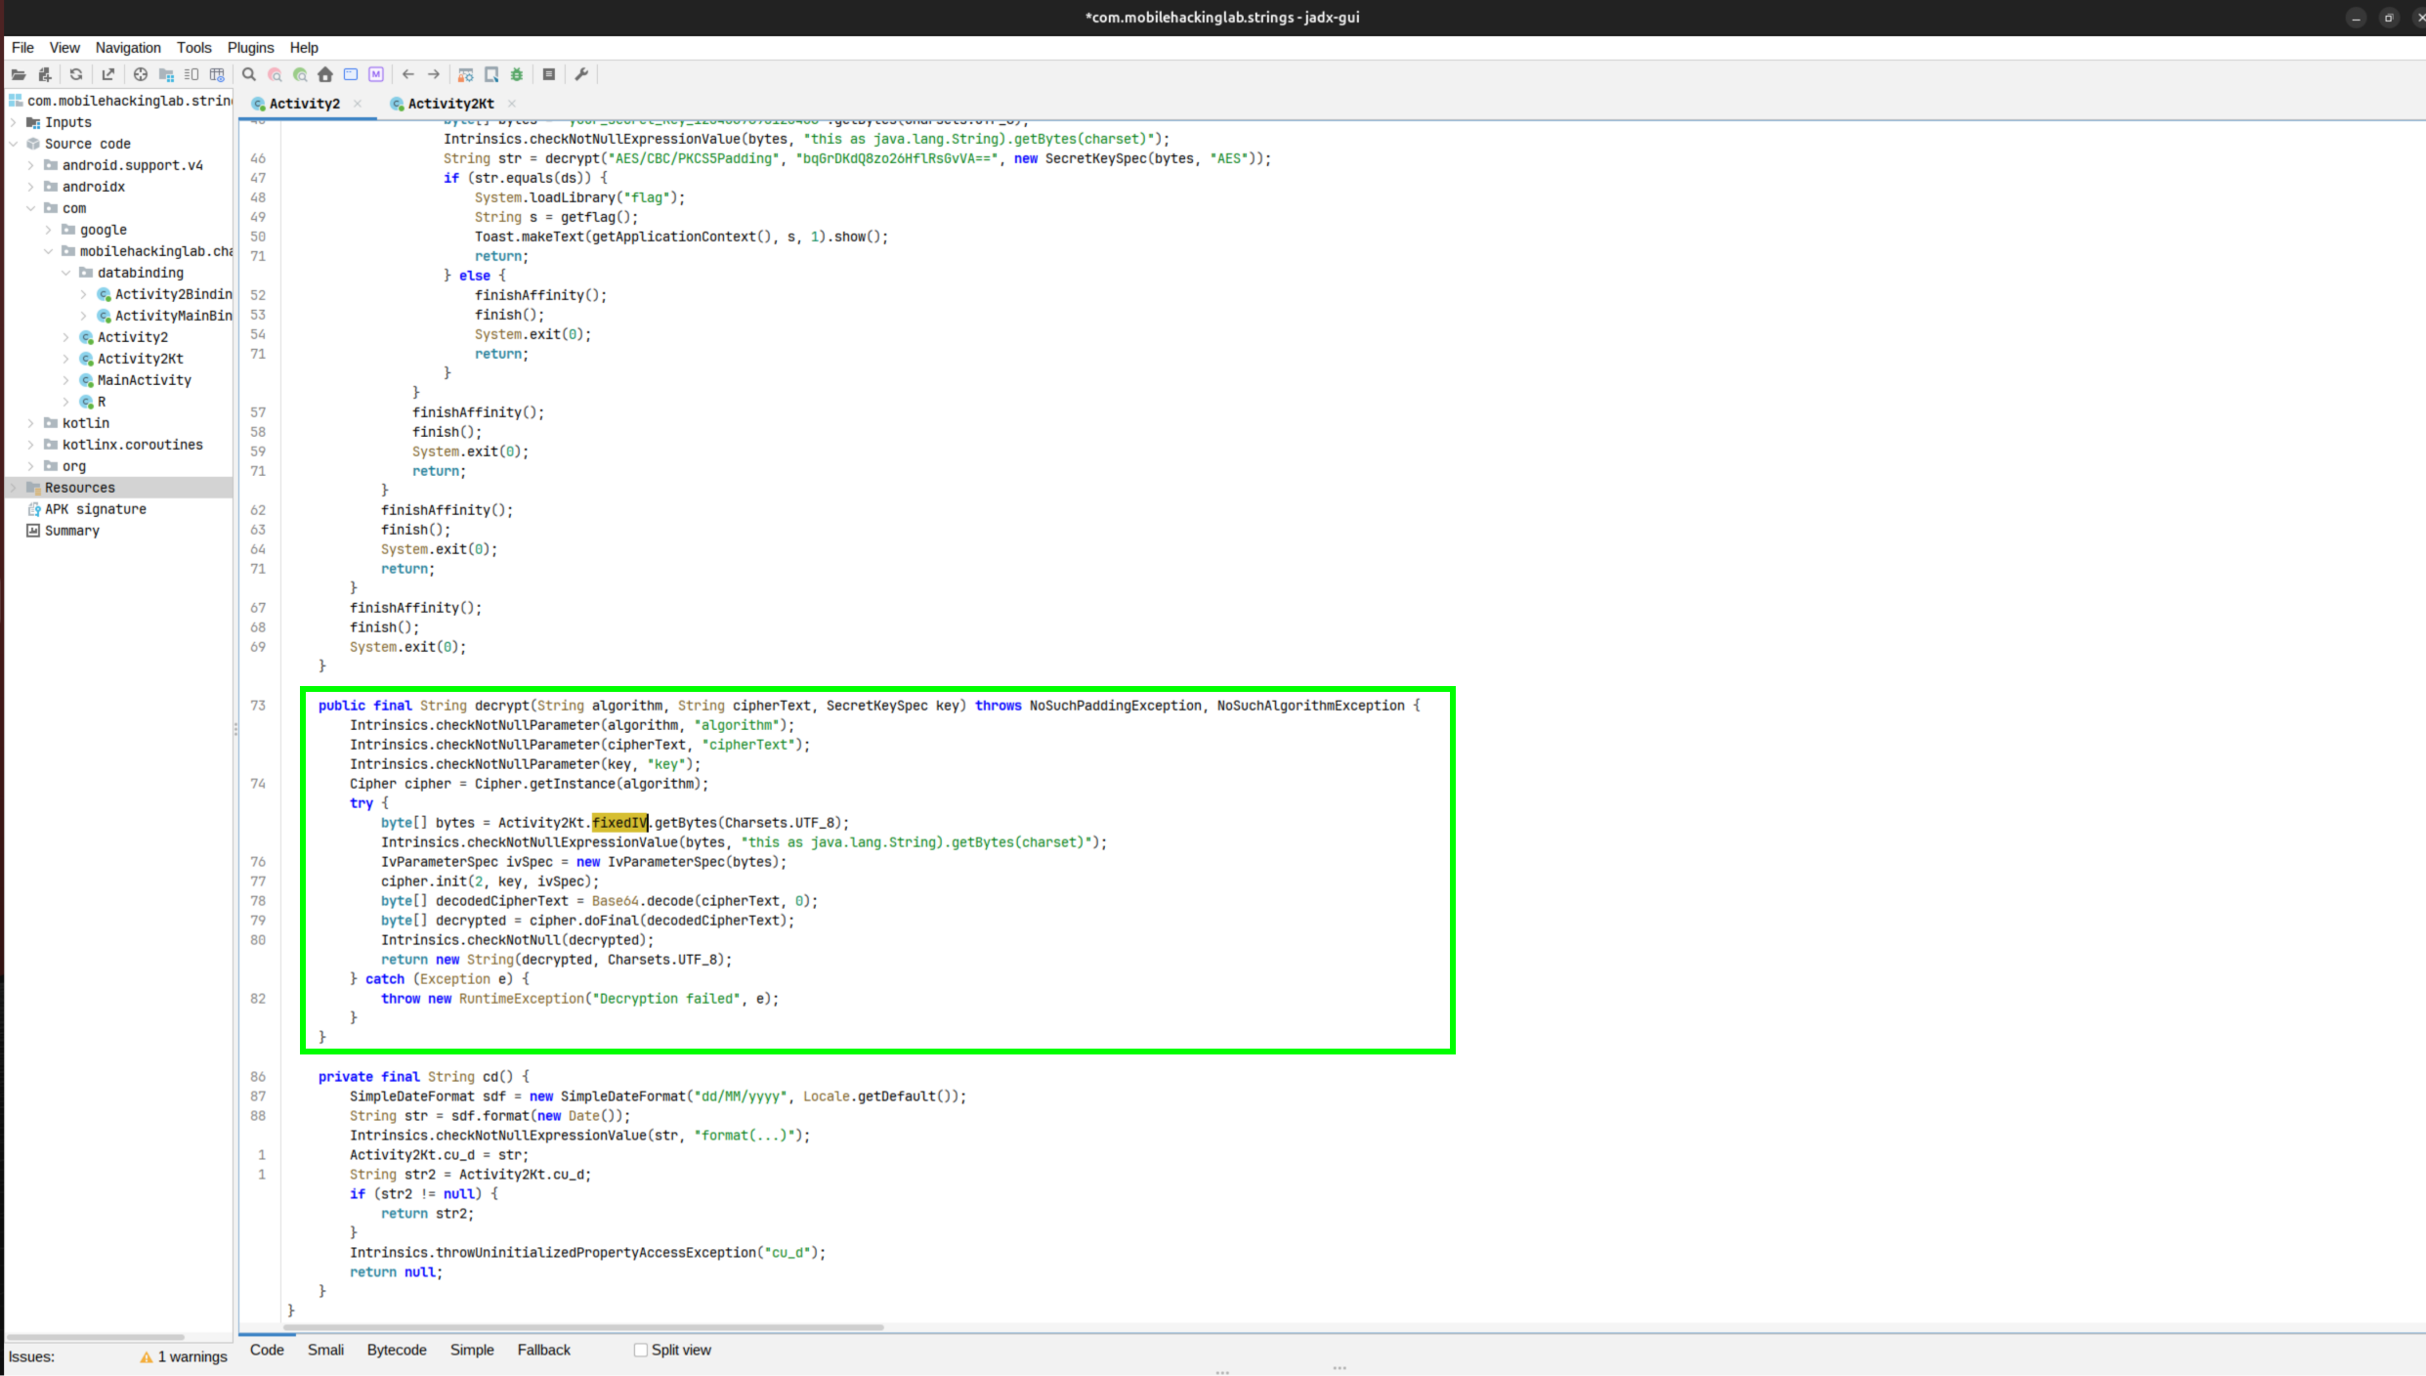Switch to Fallback view mode
Viewport: 2426px width, 1376px height.
(x=543, y=1350)
